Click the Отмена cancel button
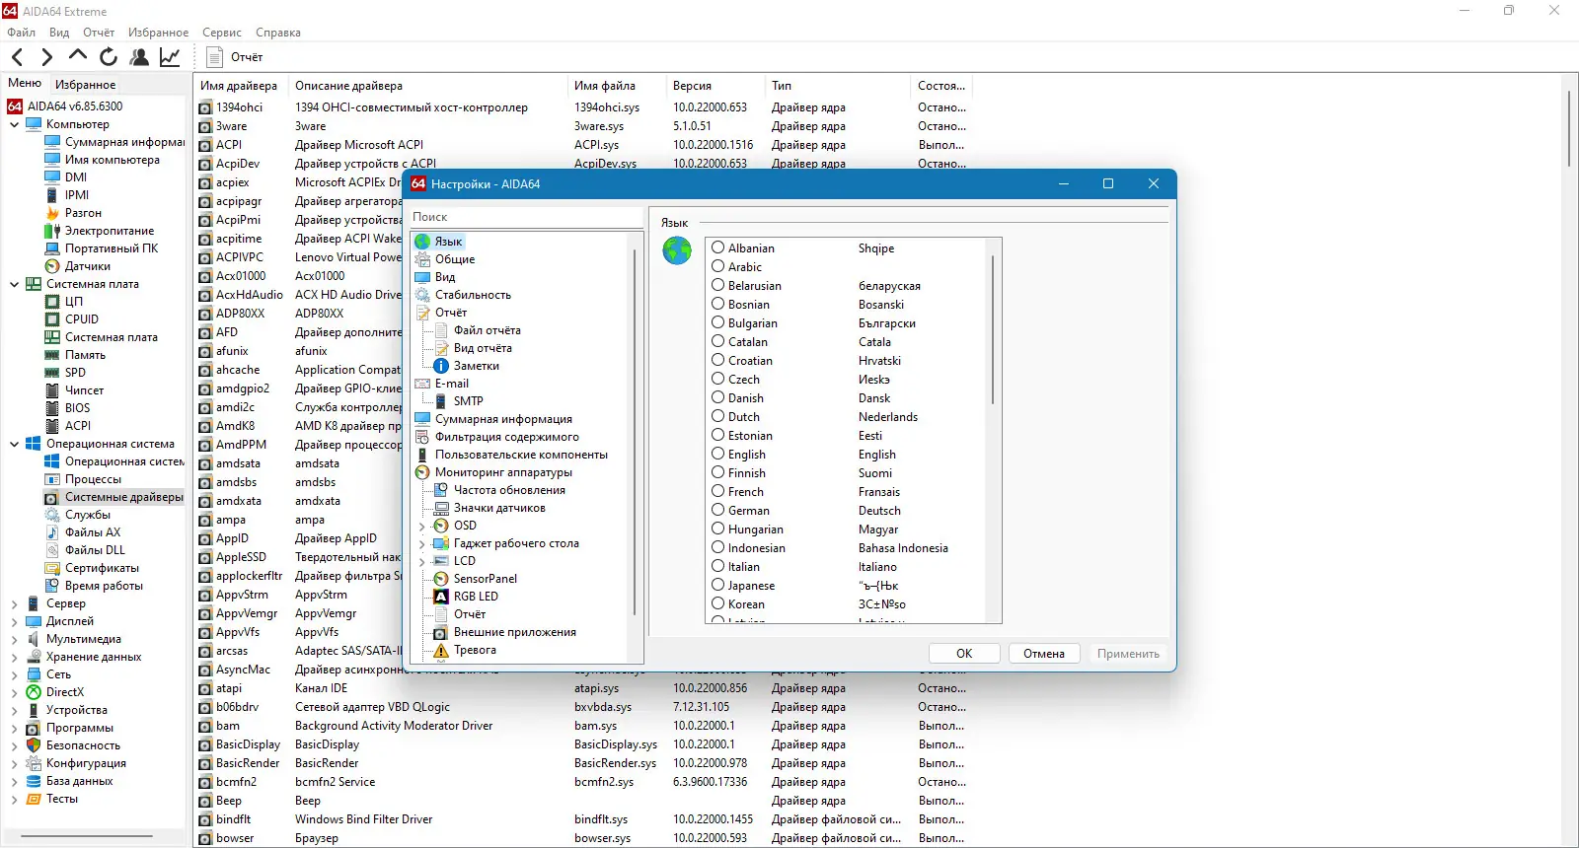The width and height of the screenshot is (1579, 848). coord(1044,654)
